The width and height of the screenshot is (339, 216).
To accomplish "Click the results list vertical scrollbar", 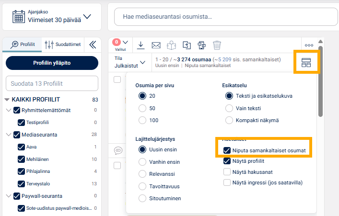I will (x=320, y=81).
